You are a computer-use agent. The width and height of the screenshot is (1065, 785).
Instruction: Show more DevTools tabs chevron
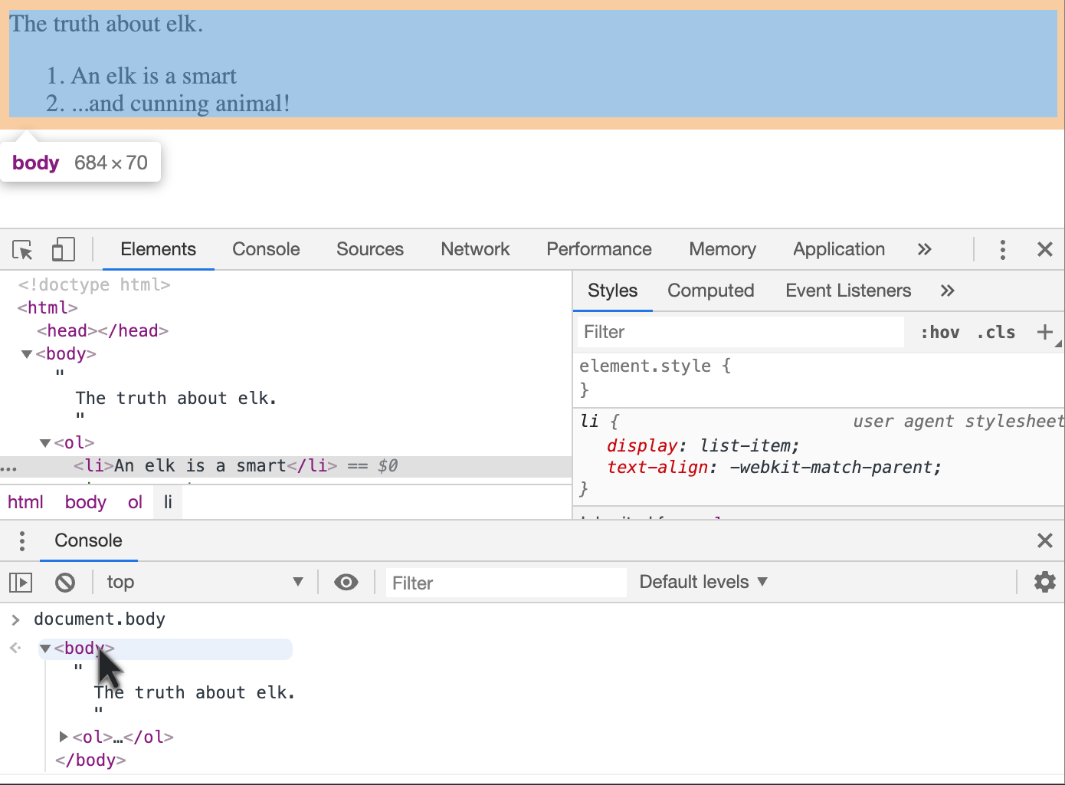(x=924, y=250)
